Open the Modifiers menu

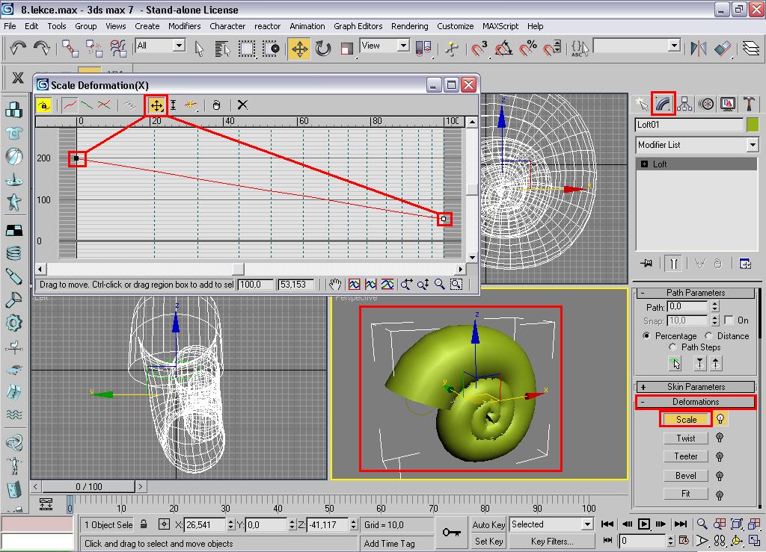coord(184,26)
